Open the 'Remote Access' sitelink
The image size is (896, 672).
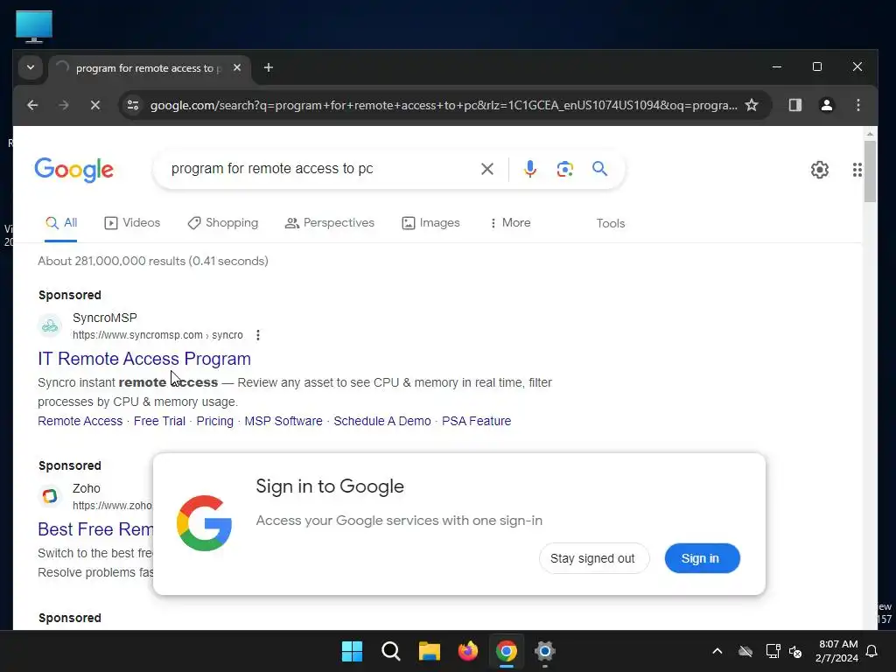(x=80, y=421)
